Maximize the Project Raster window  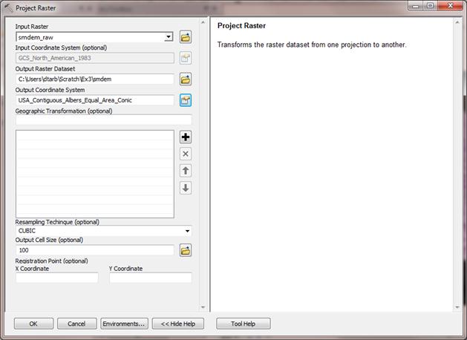[x=430, y=6]
